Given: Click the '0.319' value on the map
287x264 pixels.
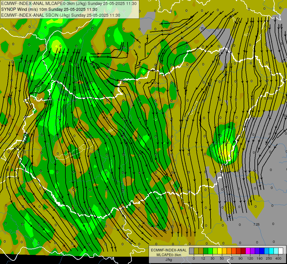Looking at the screenshot, I should [x=268, y=98].
